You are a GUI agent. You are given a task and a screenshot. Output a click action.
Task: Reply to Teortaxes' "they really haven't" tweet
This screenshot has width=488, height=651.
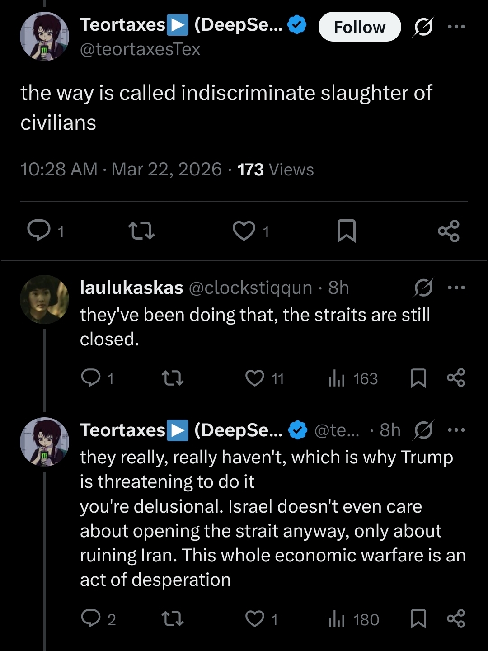click(91, 618)
